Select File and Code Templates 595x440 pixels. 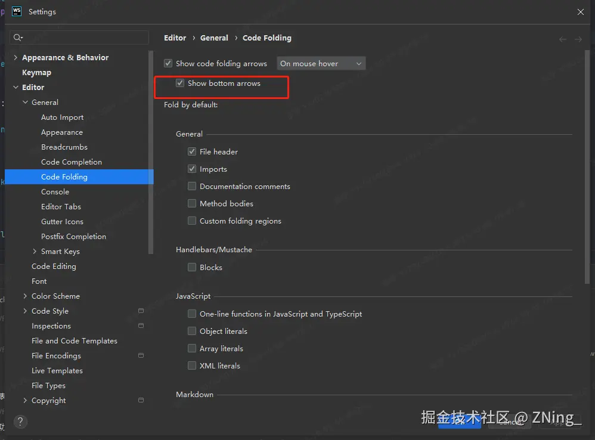[75, 340]
